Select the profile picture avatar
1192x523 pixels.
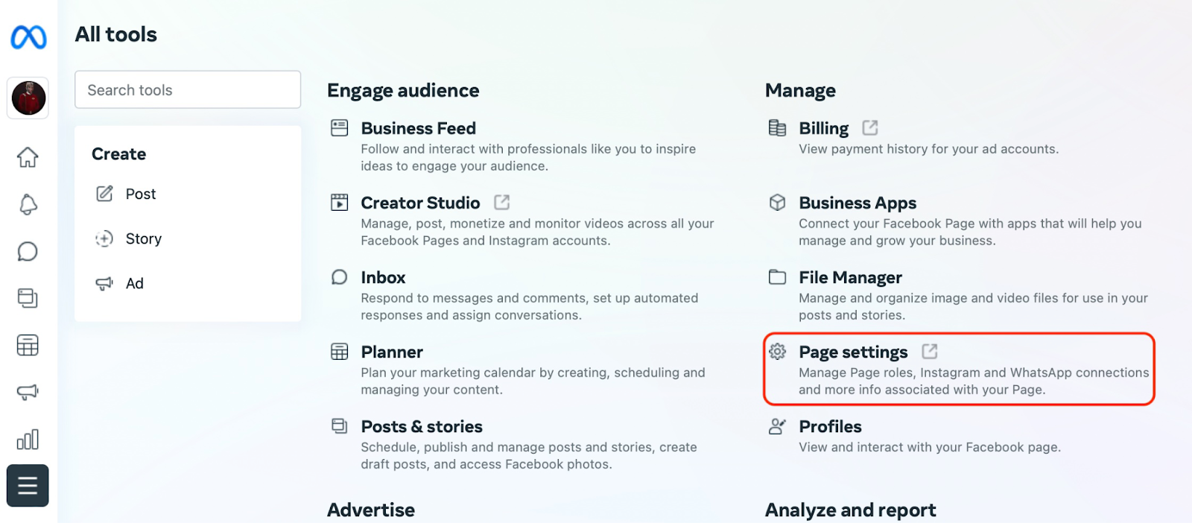28,98
